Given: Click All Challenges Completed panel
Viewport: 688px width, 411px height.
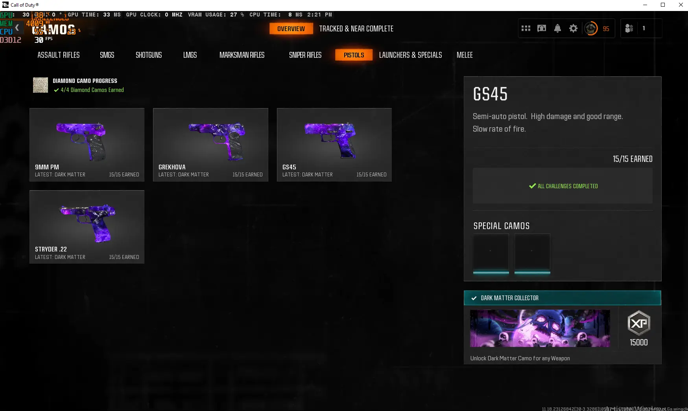Looking at the screenshot, I should [563, 186].
